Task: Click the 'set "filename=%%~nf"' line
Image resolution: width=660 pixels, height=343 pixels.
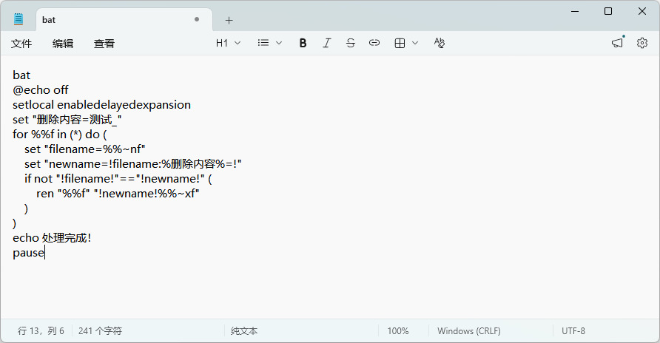Action: pos(84,149)
